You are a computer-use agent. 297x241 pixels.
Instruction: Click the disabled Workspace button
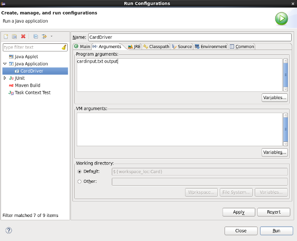[x=202, y=192]
